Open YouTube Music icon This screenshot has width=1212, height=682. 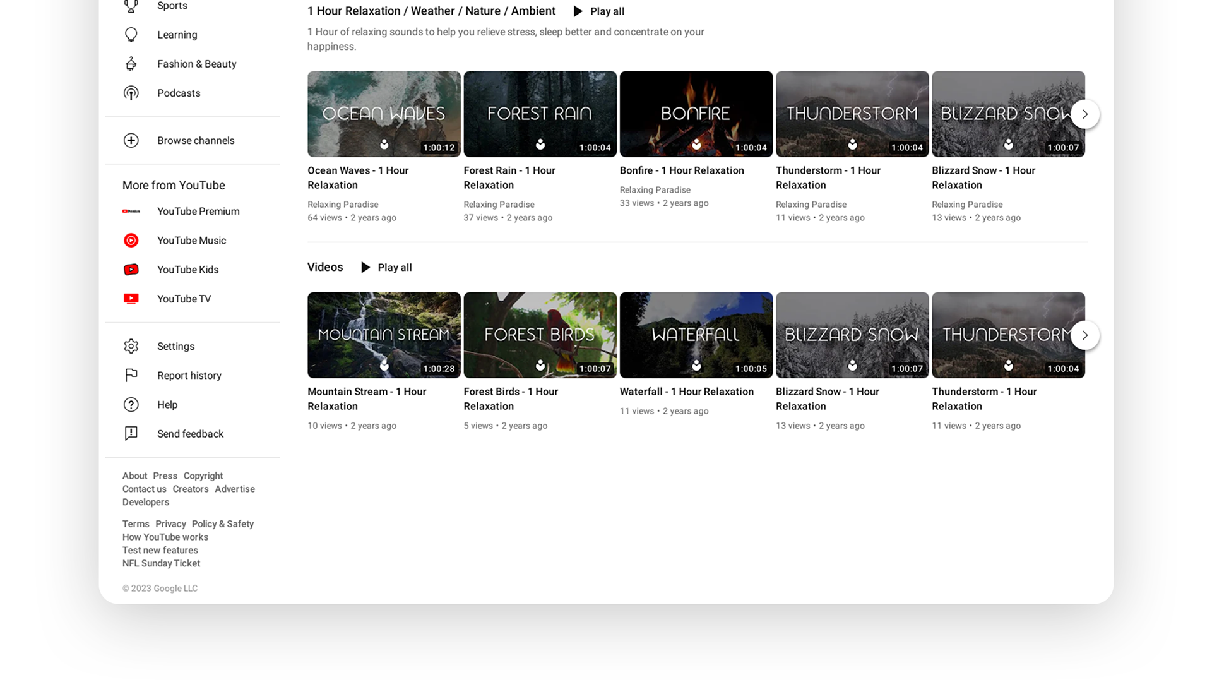(131, 241)
